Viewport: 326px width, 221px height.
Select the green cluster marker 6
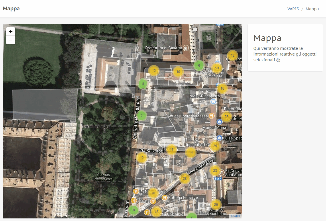tap(199, 66)
